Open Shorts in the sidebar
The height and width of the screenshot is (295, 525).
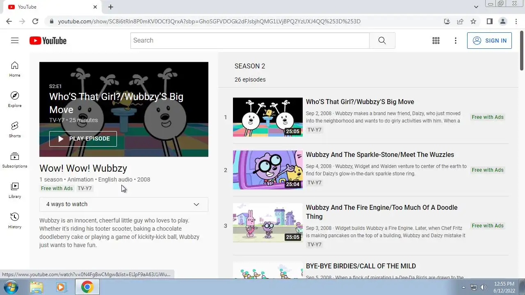coord(15,130)
